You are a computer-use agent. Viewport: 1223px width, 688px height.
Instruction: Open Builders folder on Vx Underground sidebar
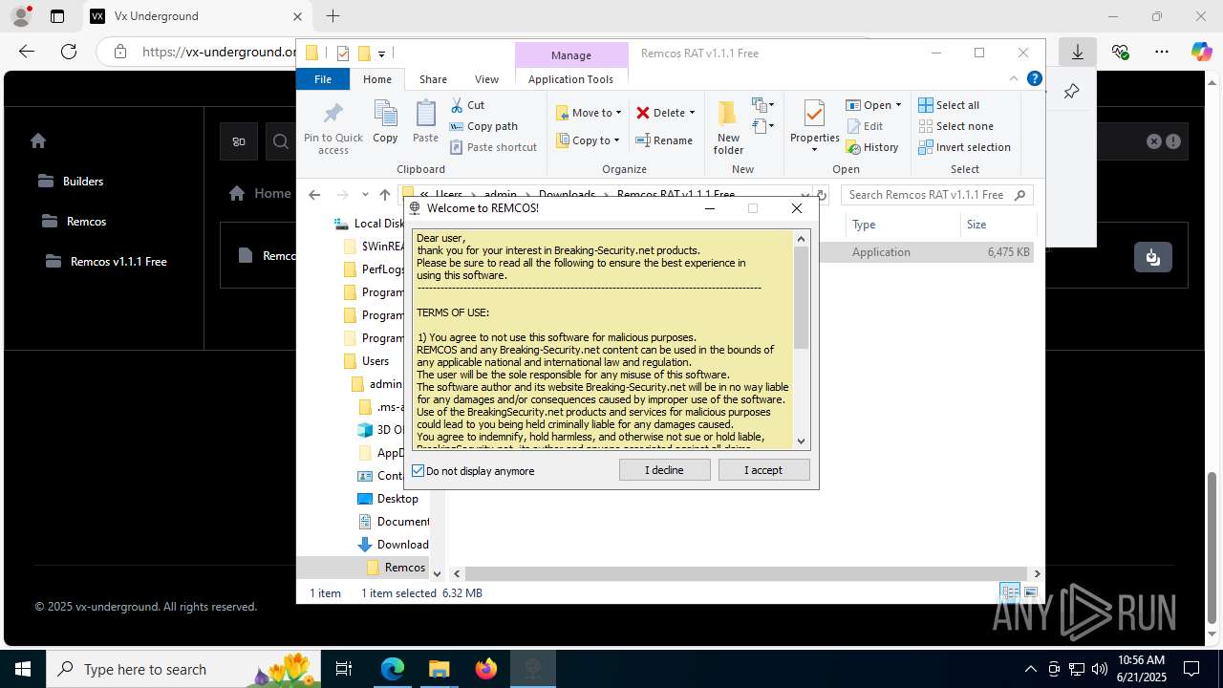coord(83,182)
